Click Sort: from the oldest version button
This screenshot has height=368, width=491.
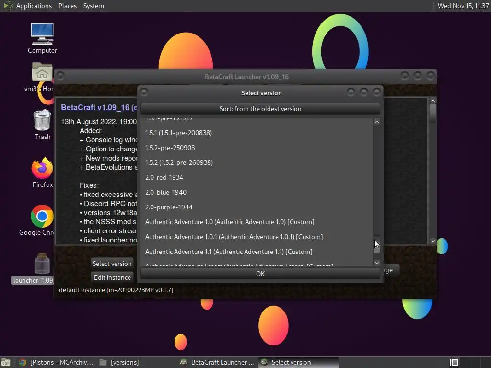click(260, 109)
